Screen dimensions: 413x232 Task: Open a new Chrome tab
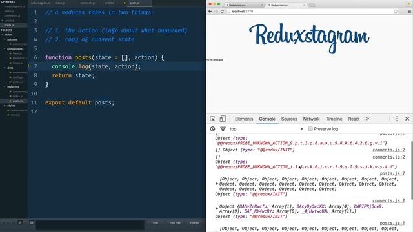coord(312,5)
